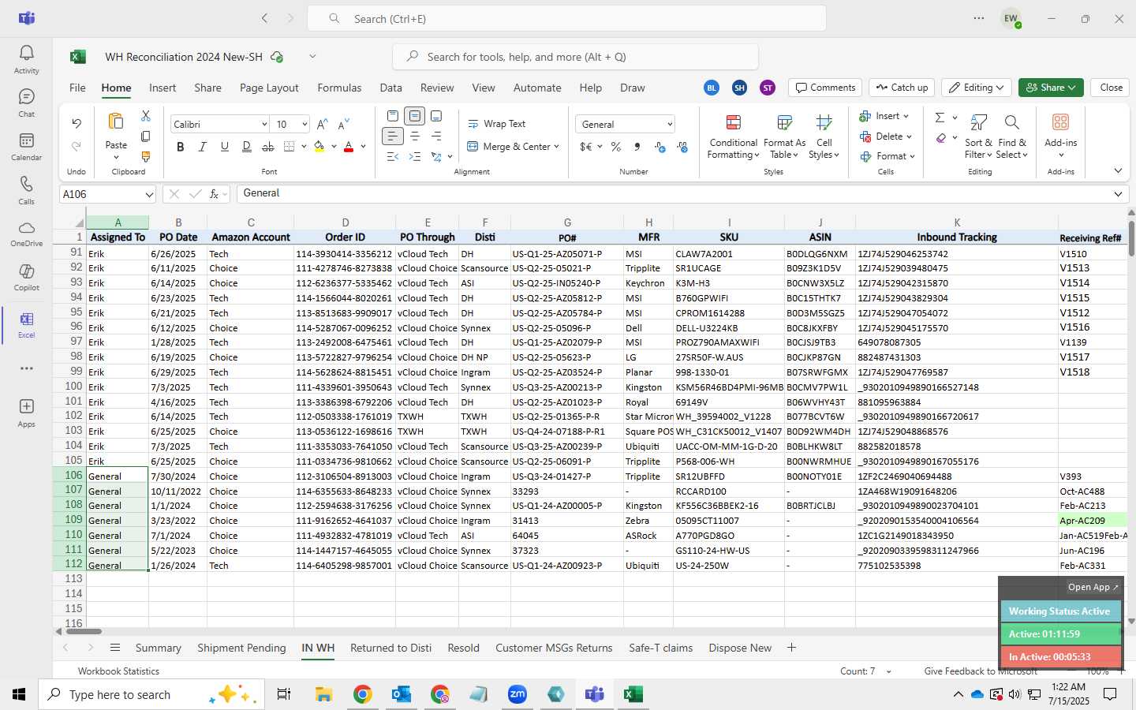This screenshot has width=1136, height=710.
Task: Toggle Underline formatting
Action: [x=225, y=147]
